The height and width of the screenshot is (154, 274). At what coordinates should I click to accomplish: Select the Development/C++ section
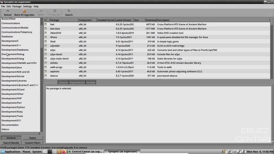11,45
